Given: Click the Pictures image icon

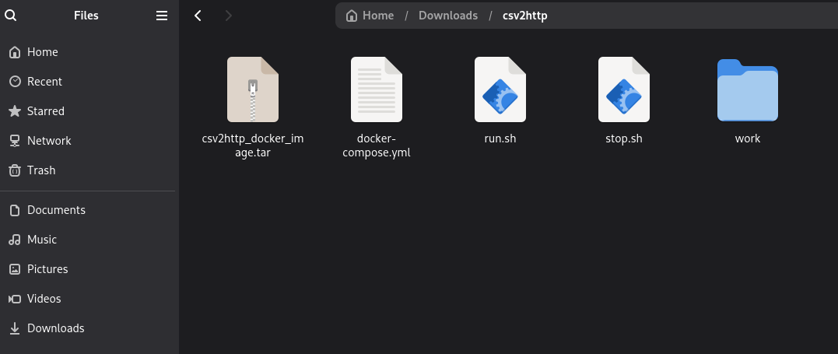Looking at the screenshot, I should coord(15,269).
